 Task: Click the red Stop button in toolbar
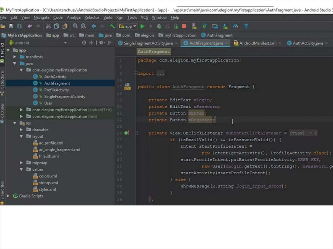pos(184,26)
